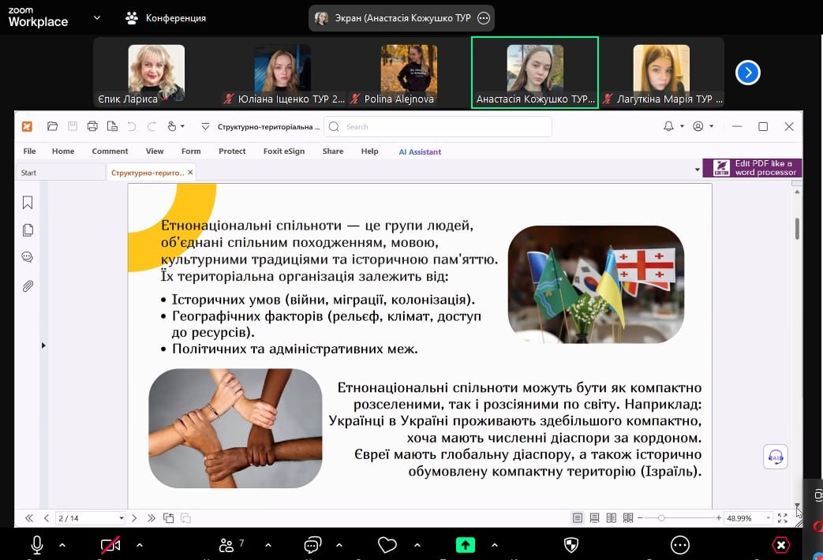Open the page number dropdown showing 2 / 14
The image size is (823, 560).
(122, 518)
